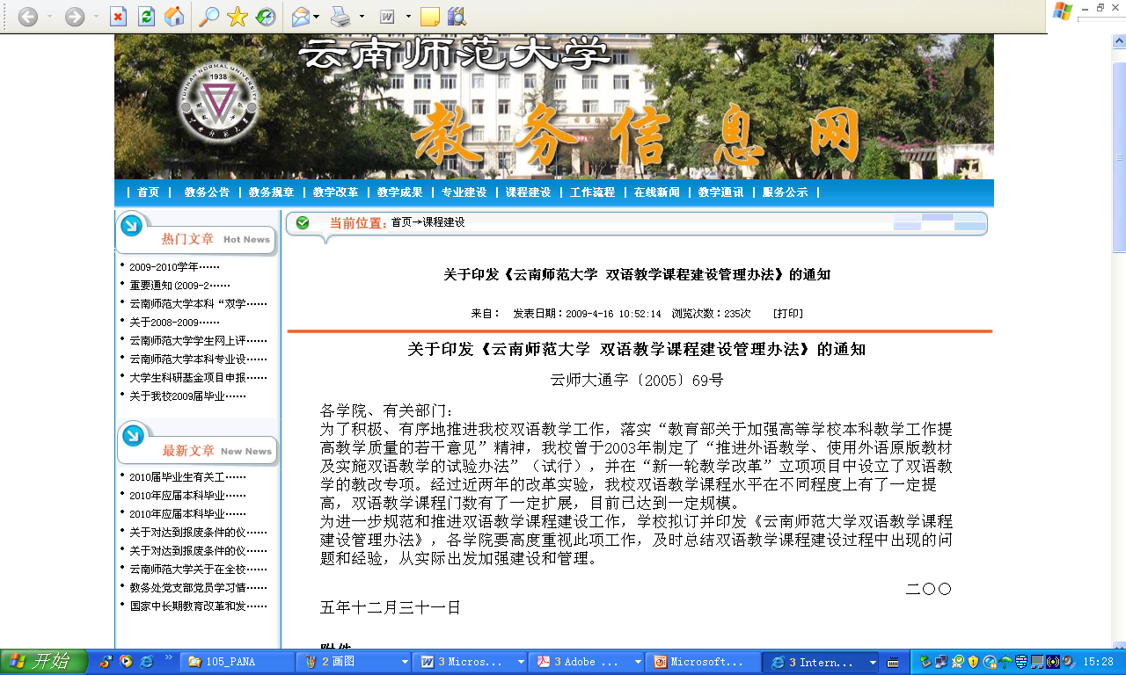Image resolution: width=1126 pixels, height=675 pixels.
Task: Open the 首页 navigation menu item
Action: [x=149, y=192]
